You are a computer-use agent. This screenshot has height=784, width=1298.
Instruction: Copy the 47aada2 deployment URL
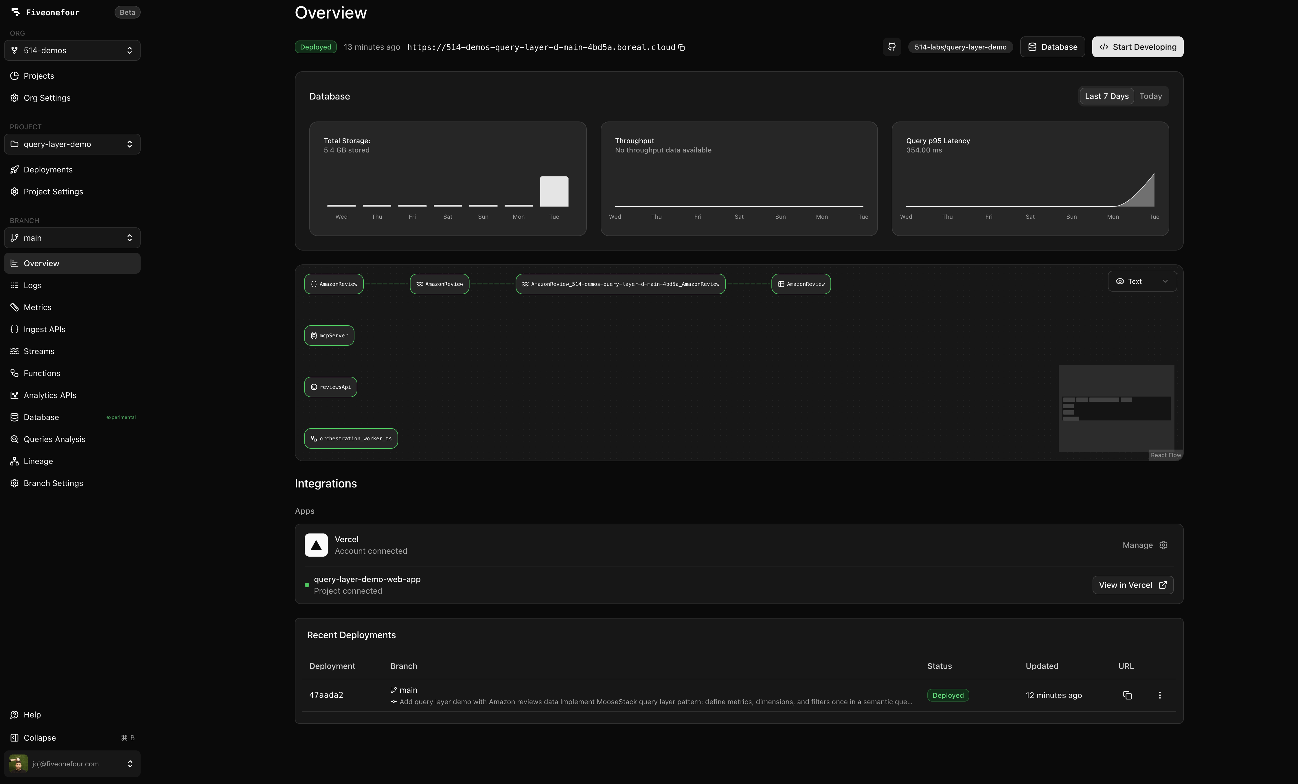pyautogui.click(x=1127, y=695)
